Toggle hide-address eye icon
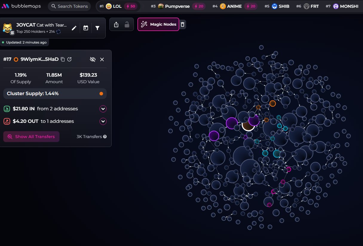 93,59
